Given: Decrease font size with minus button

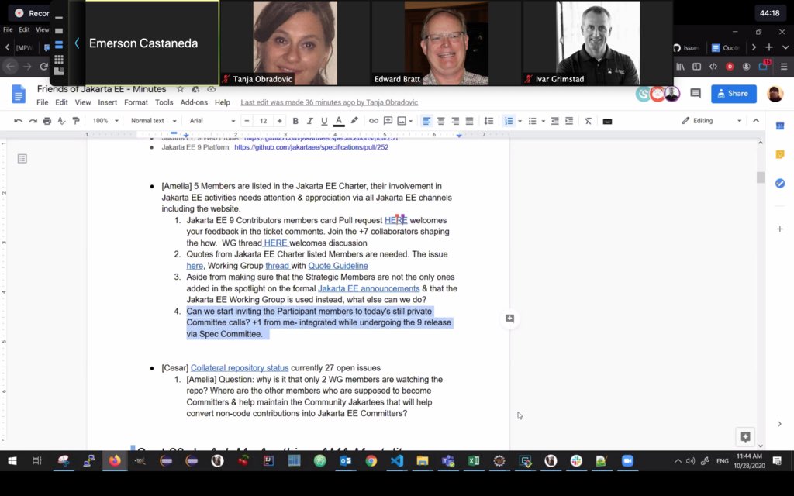Looking at the screenshot, I should pos(247,121).
